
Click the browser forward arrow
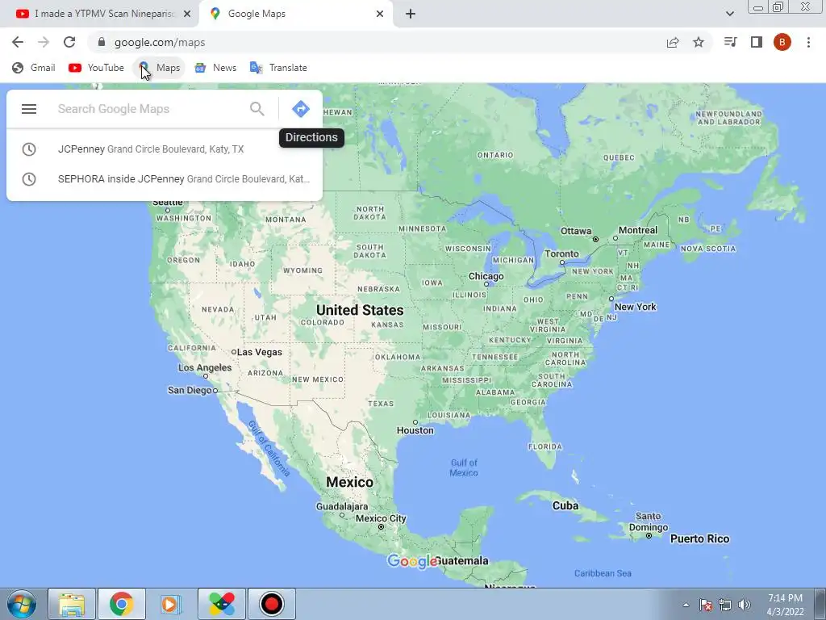[x=44, y=42]
